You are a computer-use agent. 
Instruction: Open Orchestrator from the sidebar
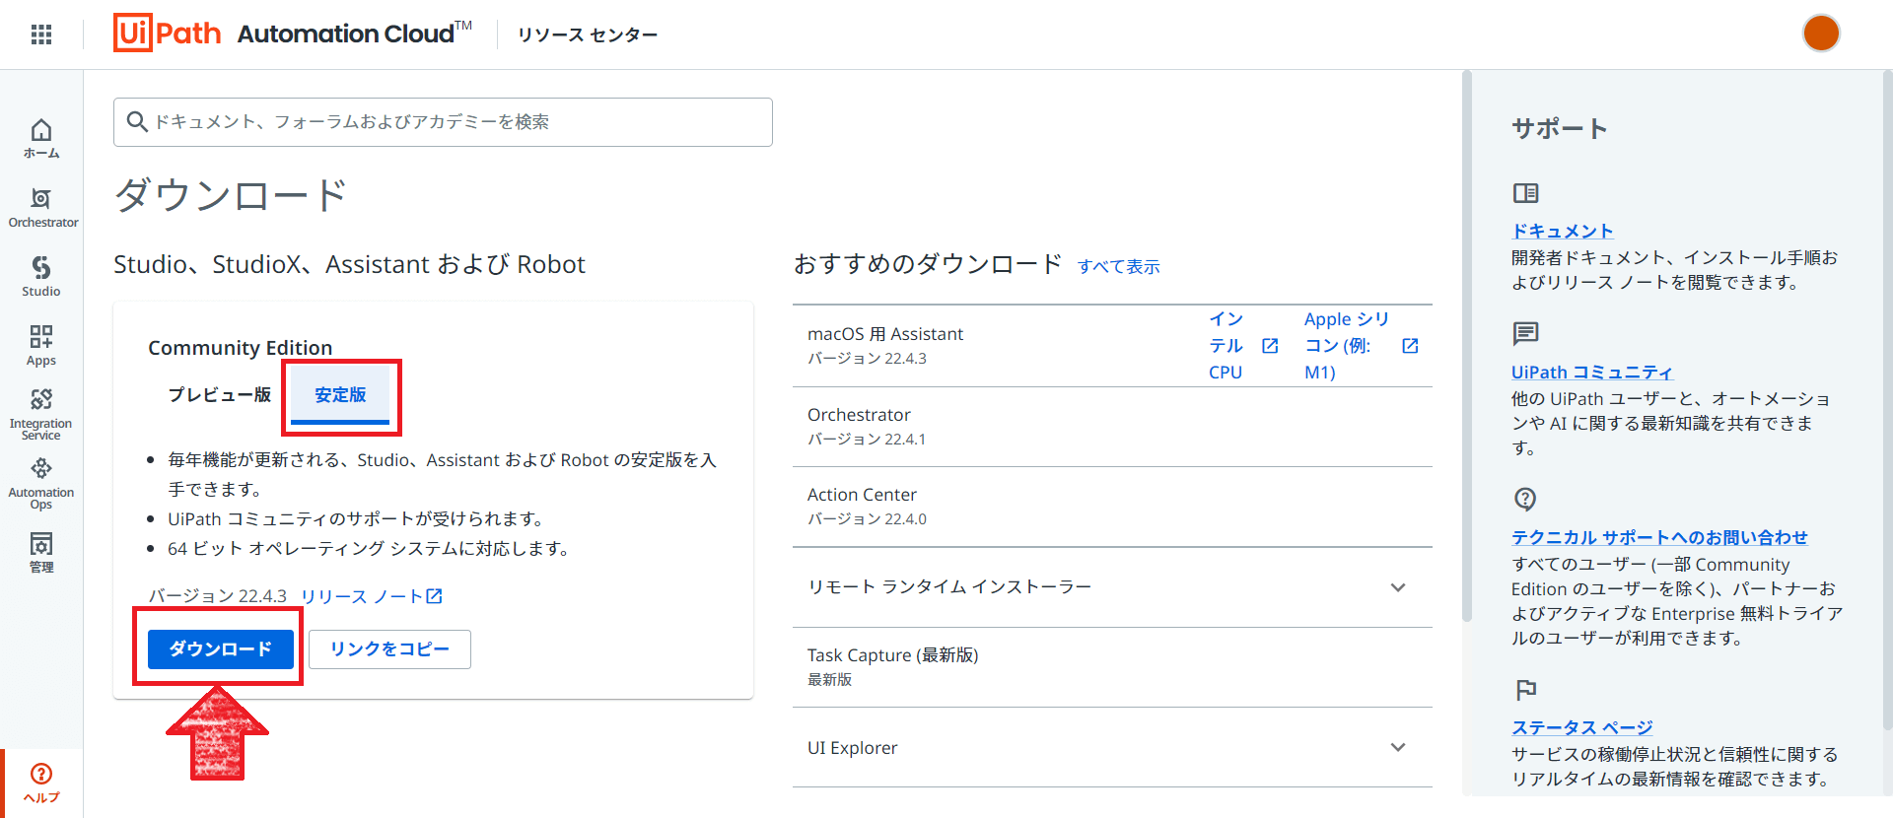42,208
